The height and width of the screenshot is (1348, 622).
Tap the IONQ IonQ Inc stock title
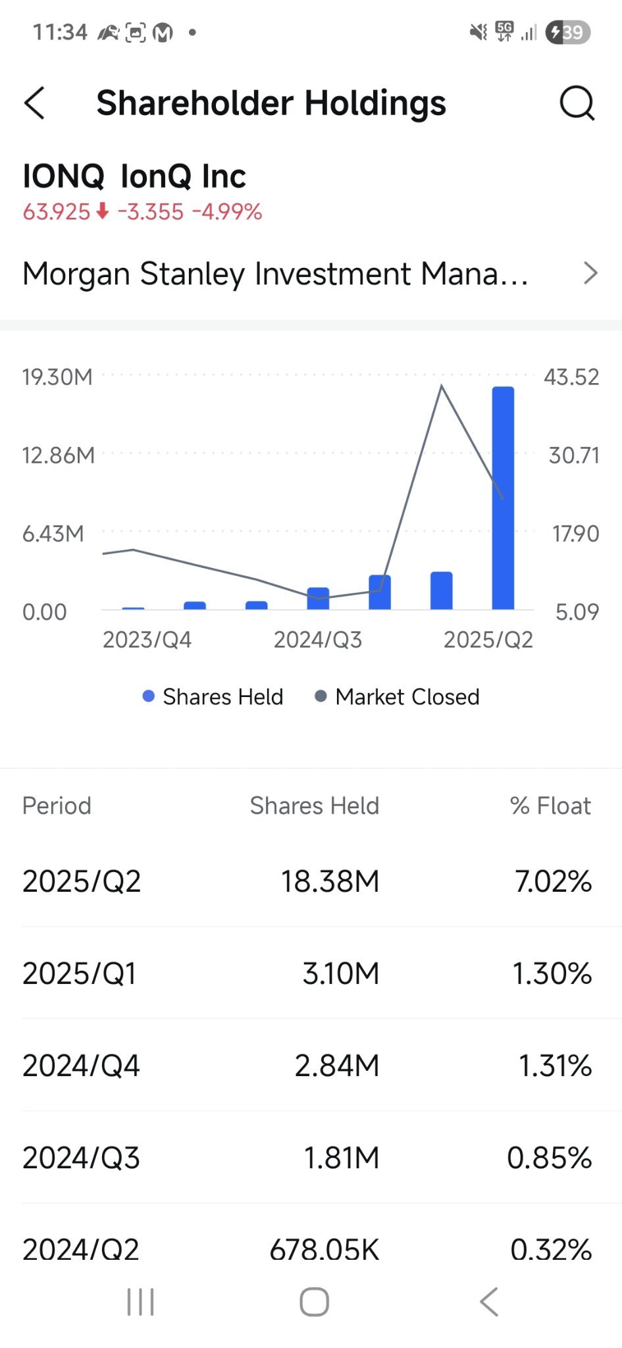134,176
